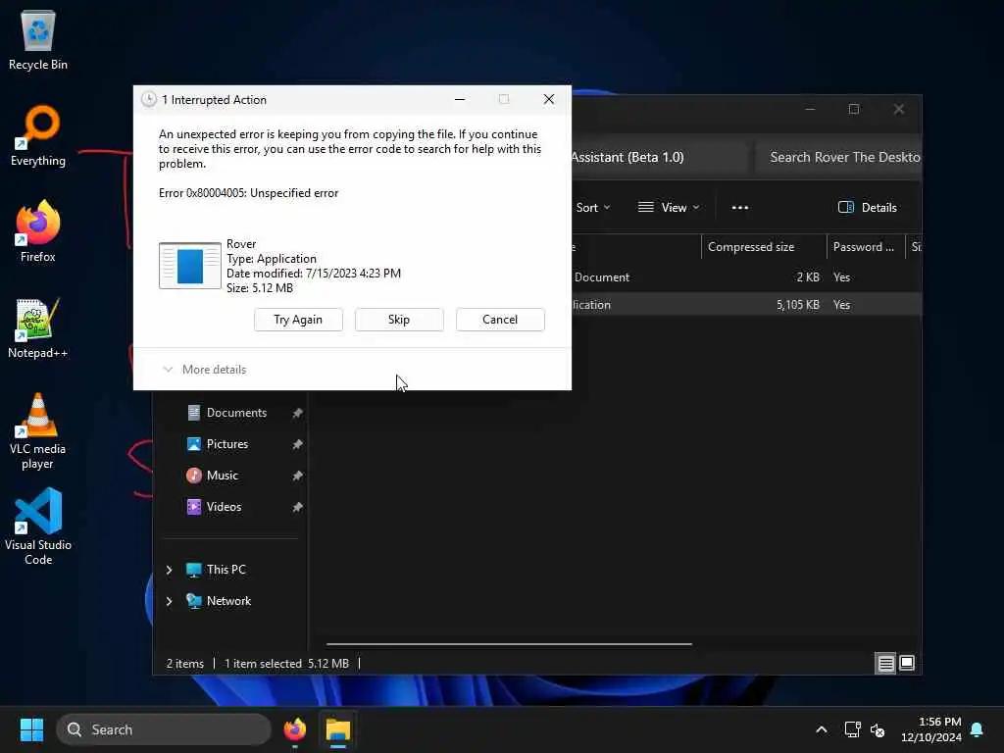Open the VLC media player desktop shortcut

pyautogui.click(x=38, y=431)
